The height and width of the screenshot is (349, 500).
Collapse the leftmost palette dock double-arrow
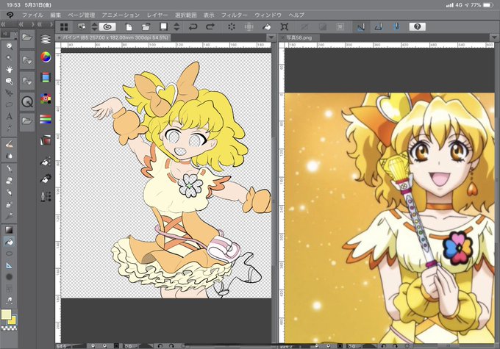point(4,24)
